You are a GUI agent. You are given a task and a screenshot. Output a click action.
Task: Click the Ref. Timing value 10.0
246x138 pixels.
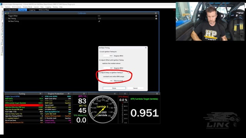pyautogui.click(x=99, y=18)
